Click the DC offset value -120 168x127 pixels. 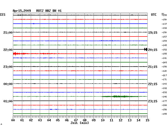[164, 71]
